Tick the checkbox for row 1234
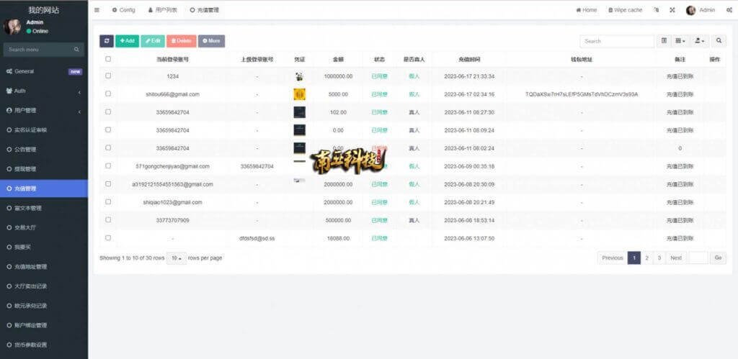This screenshot has width=738, height=359. click(x=108, y=76)
